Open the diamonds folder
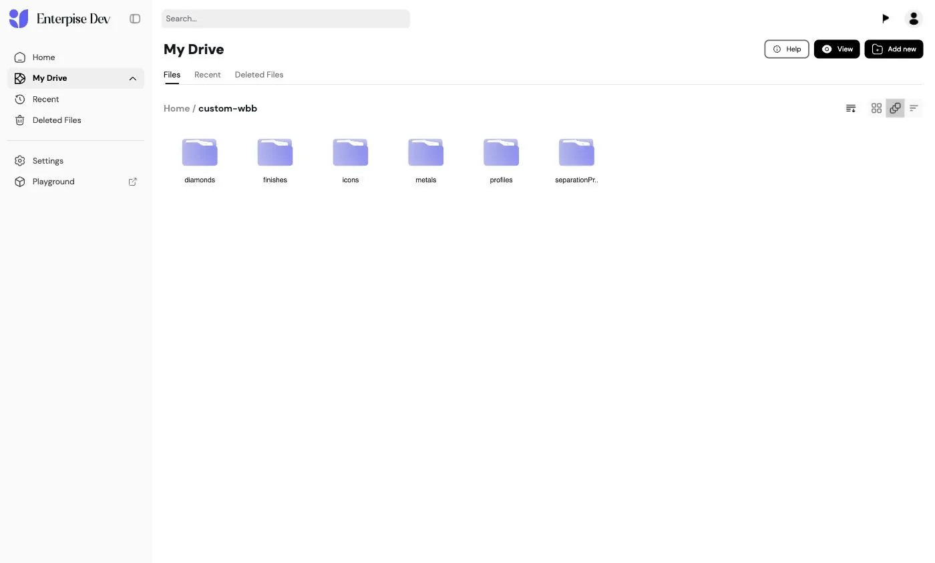The image size is (935, 563). (x=200, y=161)
